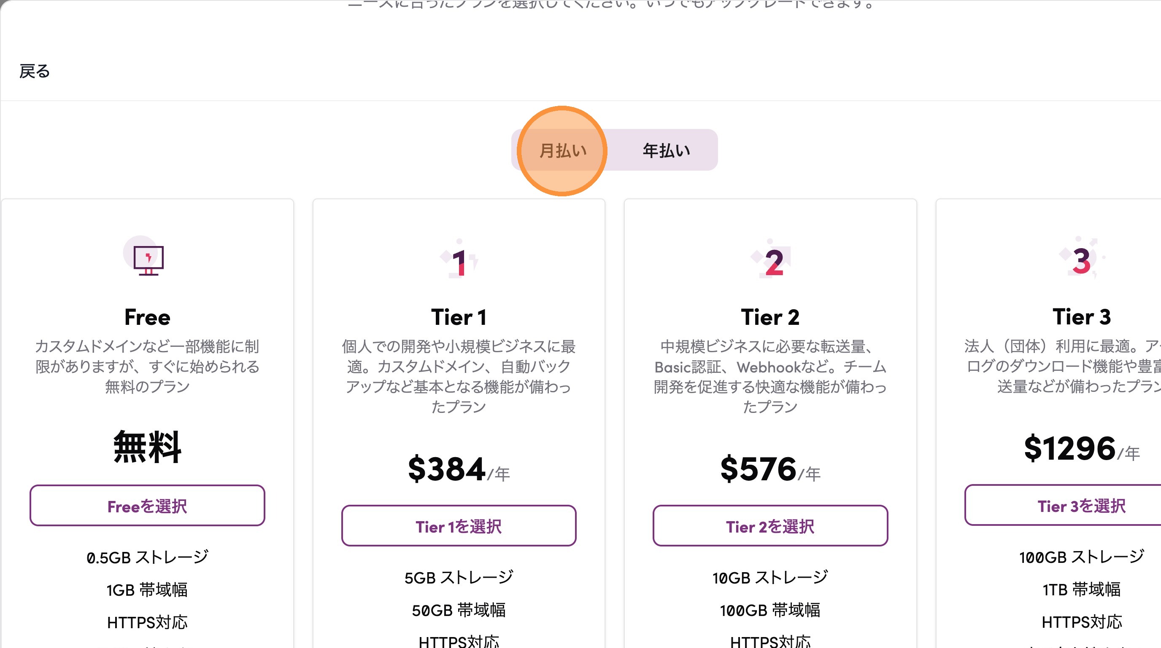Image resolution: width=1161 pixels, height=648 pixels.
Task: Click the $576/年 price on Tier 2
Action: (x=770, y=469)
